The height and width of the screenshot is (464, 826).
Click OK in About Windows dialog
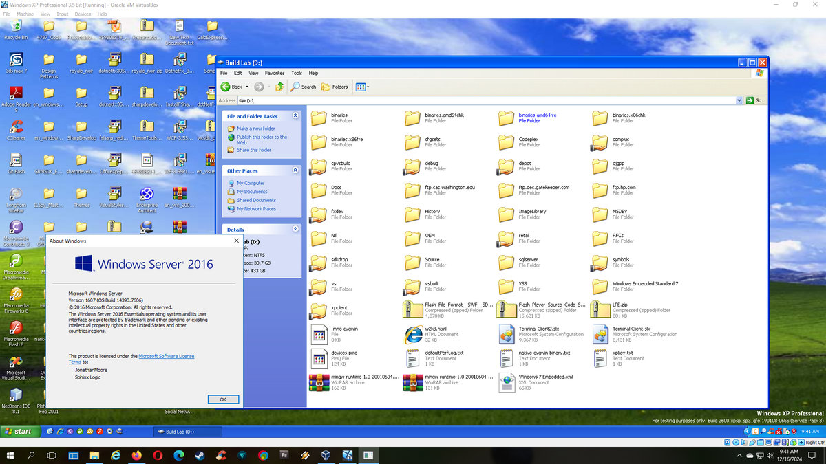[x=223, y=399]
